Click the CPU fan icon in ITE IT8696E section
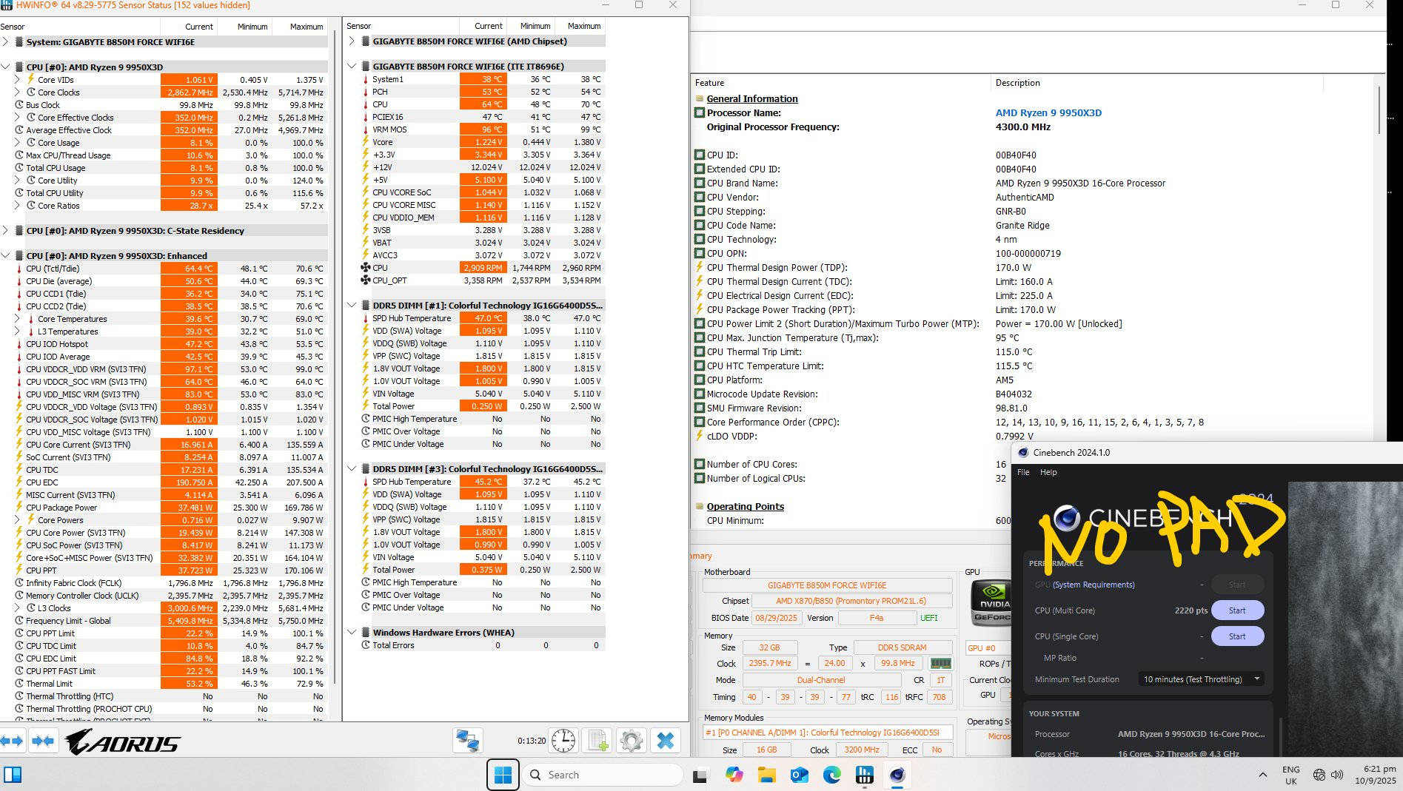 (x=365, y=268)
